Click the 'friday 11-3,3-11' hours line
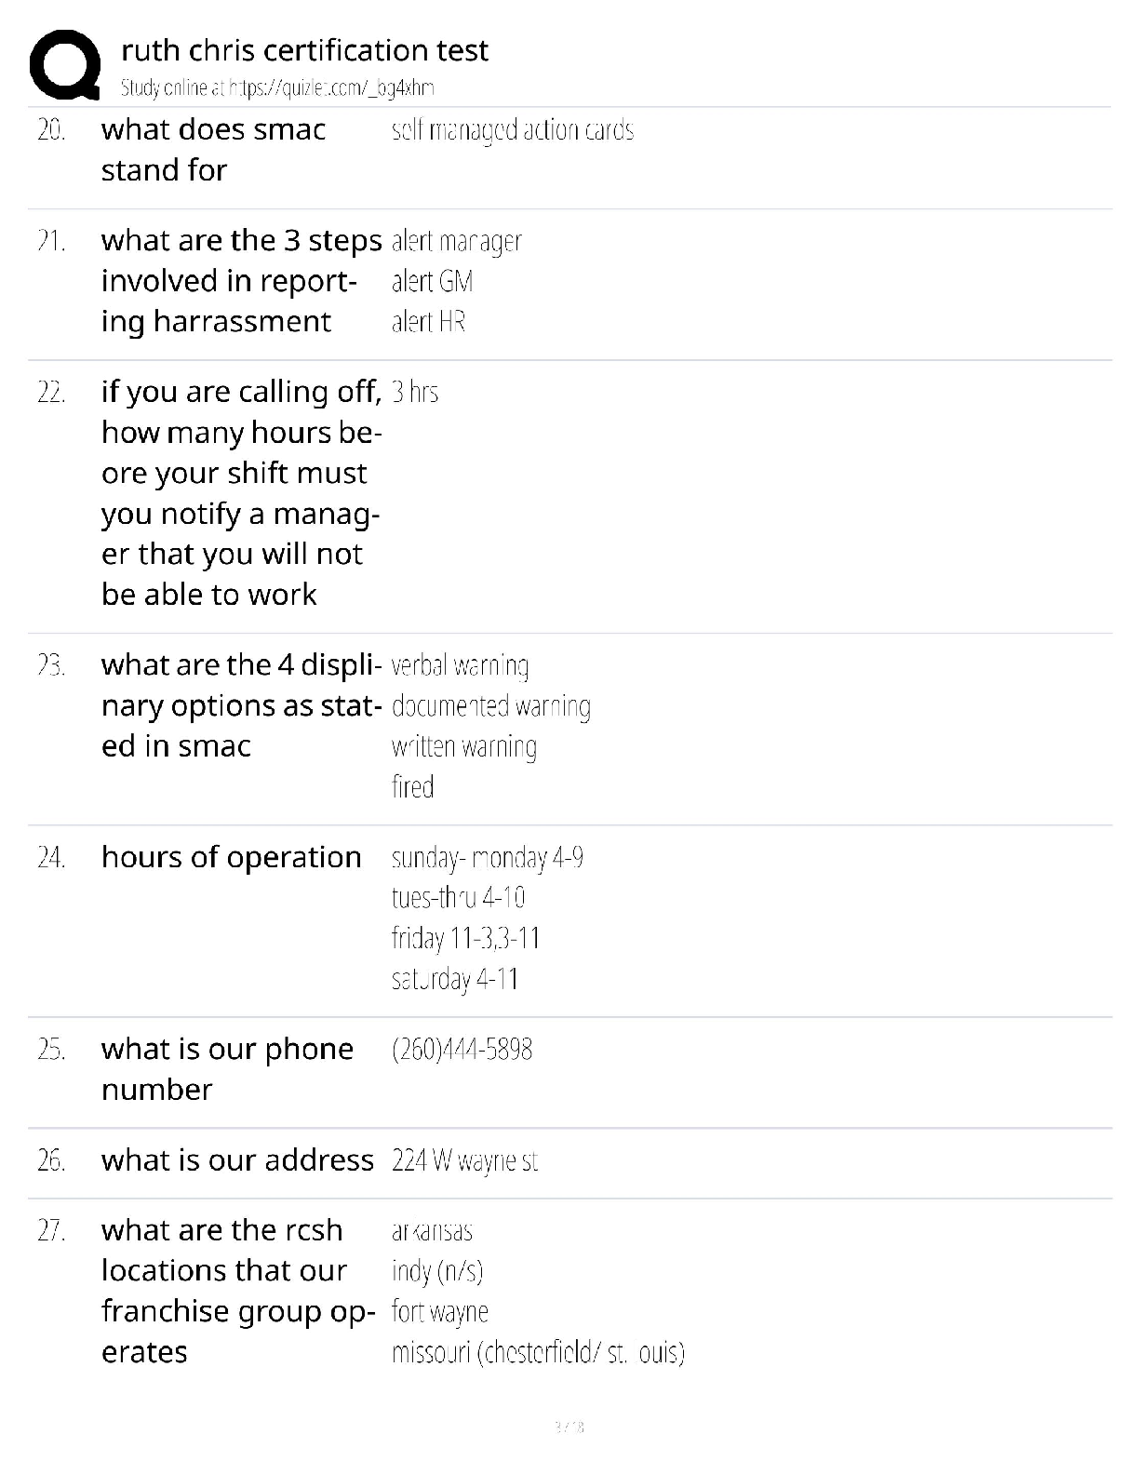 465,938
